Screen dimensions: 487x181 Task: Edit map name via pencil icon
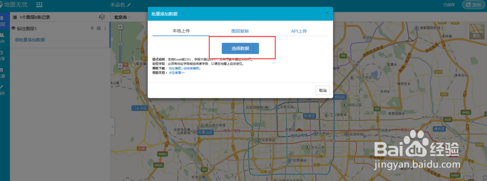[x=129, y=5]
